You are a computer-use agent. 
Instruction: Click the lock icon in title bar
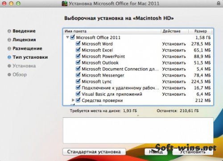click(x=219, y=3)
